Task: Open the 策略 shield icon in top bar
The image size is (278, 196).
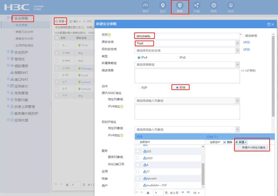Action: [180, 5]
